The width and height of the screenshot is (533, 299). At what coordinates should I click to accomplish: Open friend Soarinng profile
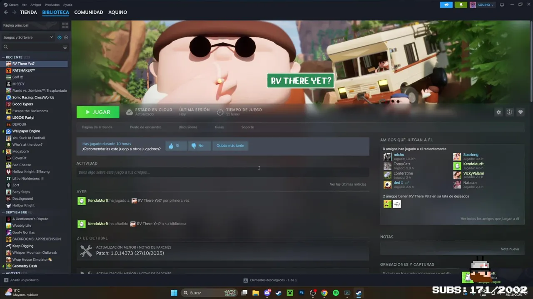pyautogui.click(x=471, y=154)
